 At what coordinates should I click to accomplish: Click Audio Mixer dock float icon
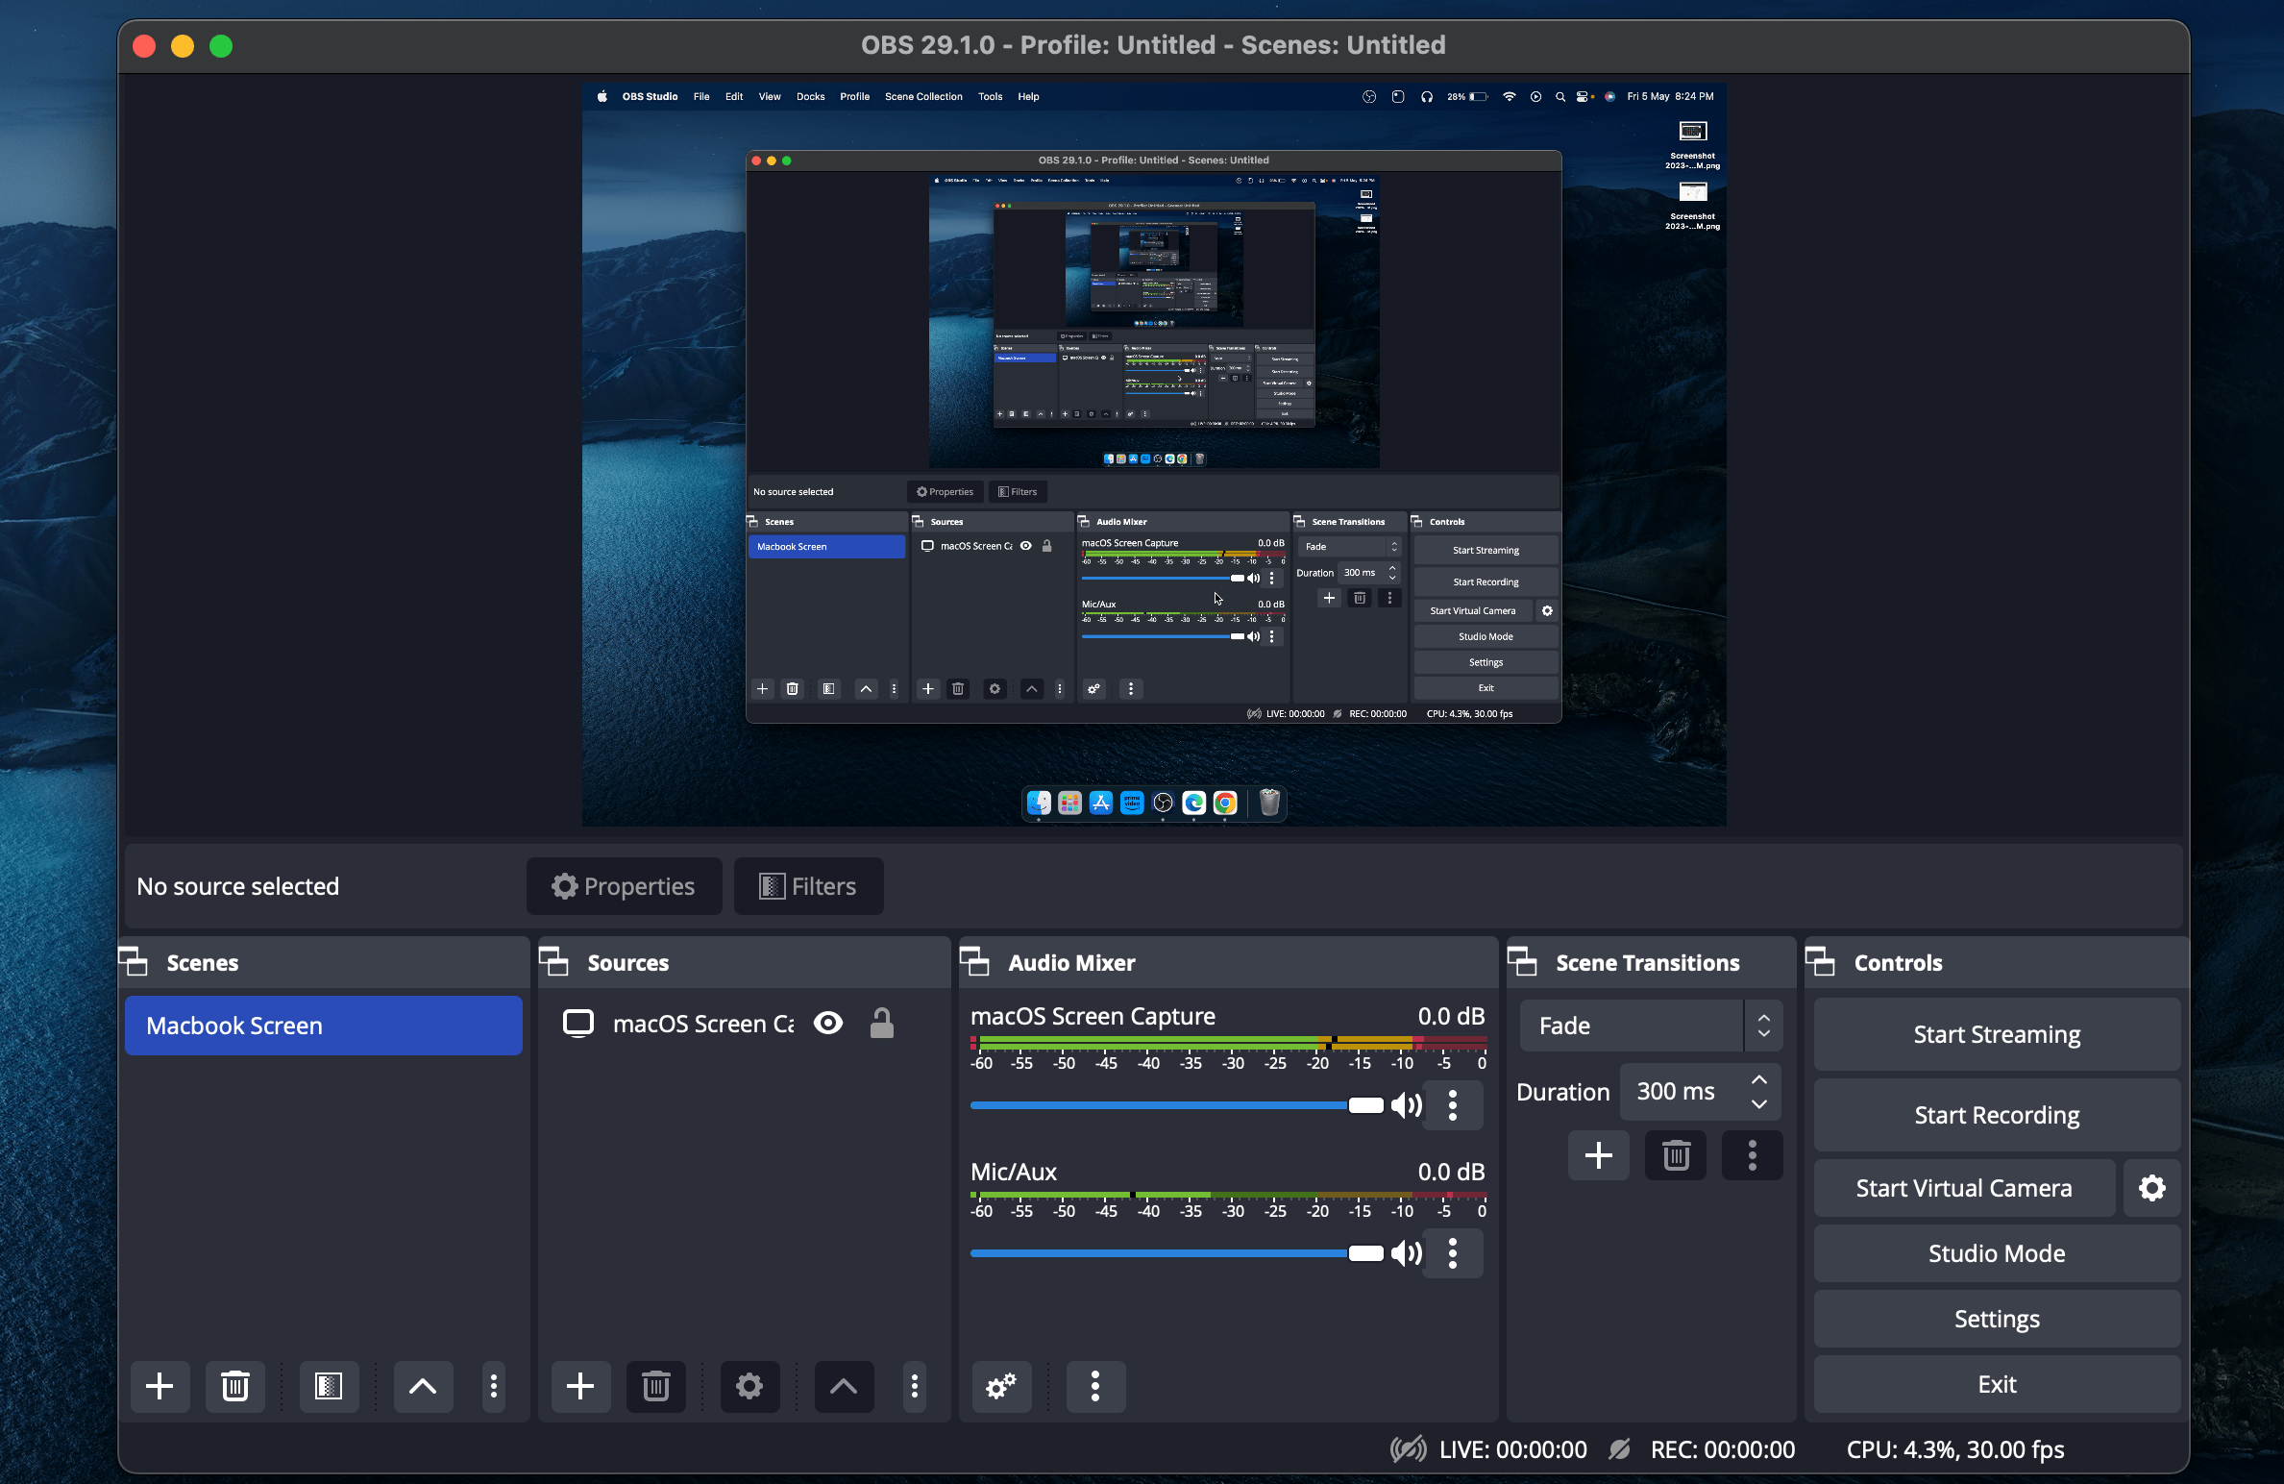pyautogui.click(x=975, y=962)
